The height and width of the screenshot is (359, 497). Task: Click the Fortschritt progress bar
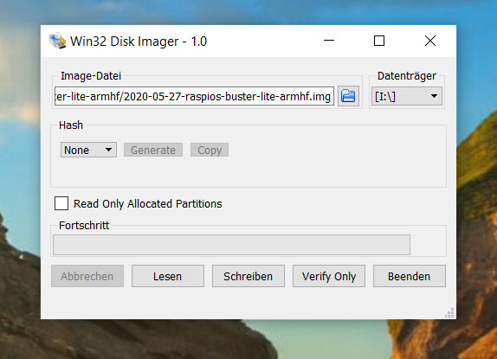231,245
